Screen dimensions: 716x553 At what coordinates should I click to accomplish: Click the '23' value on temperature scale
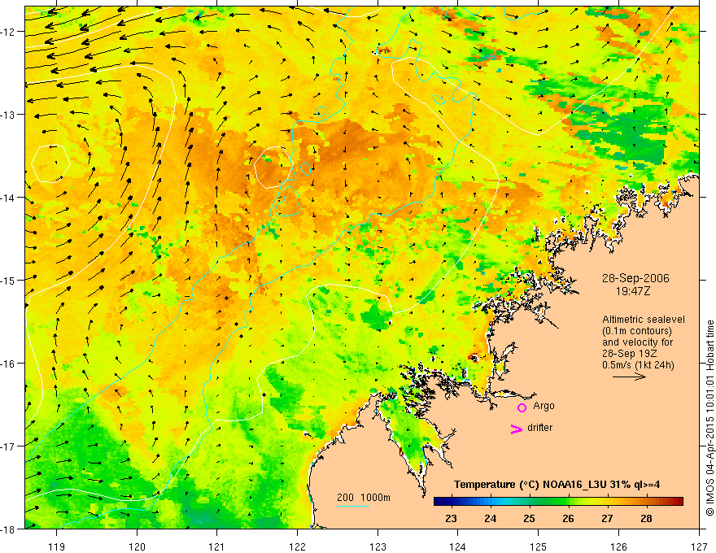(x=451, y=518)
